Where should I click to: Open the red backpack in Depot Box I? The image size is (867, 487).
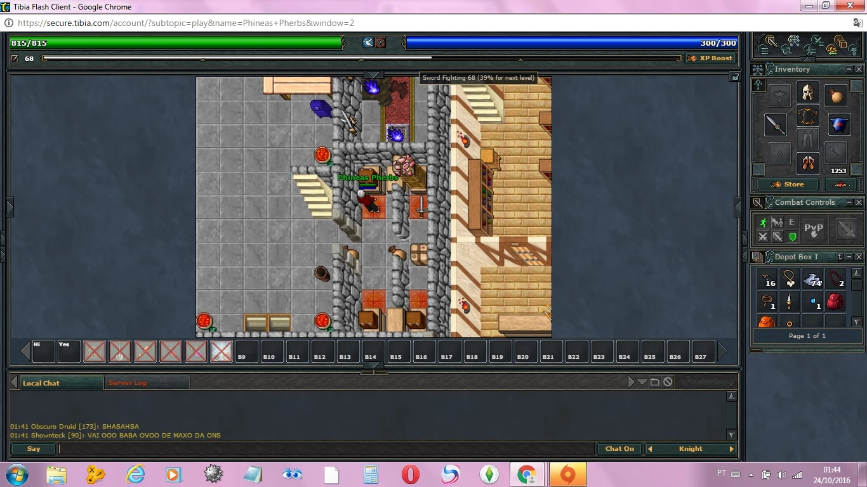[835, 301]
